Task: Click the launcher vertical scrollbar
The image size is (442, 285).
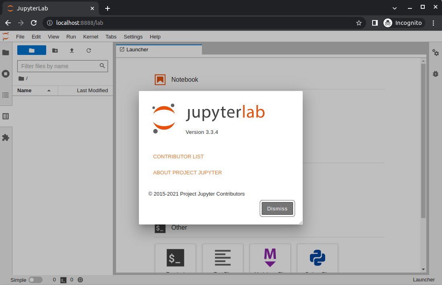Action: 423,141
